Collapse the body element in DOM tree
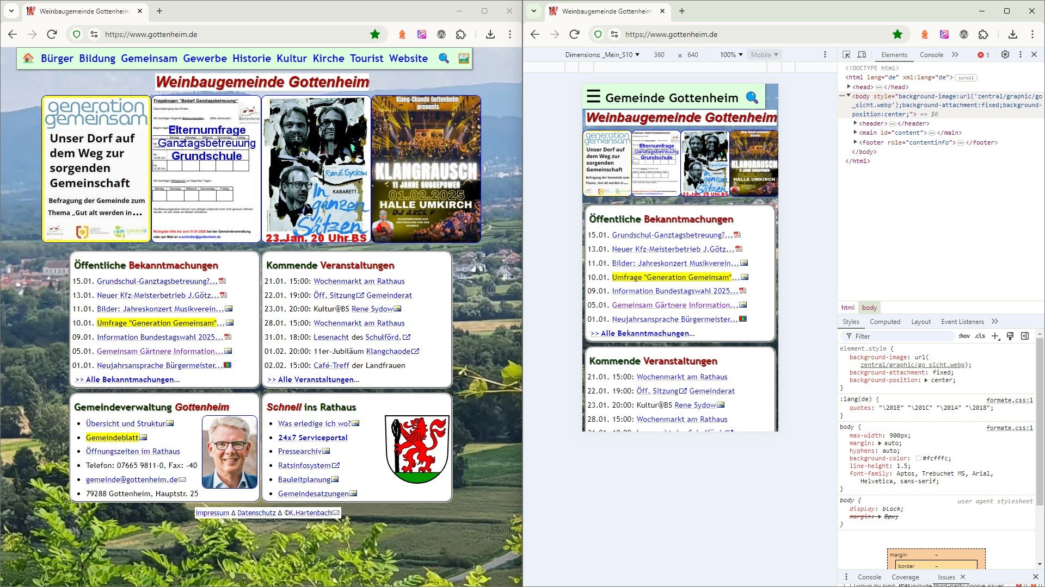This screenshot has height=587, width=1045. click(x=849, y=96)
